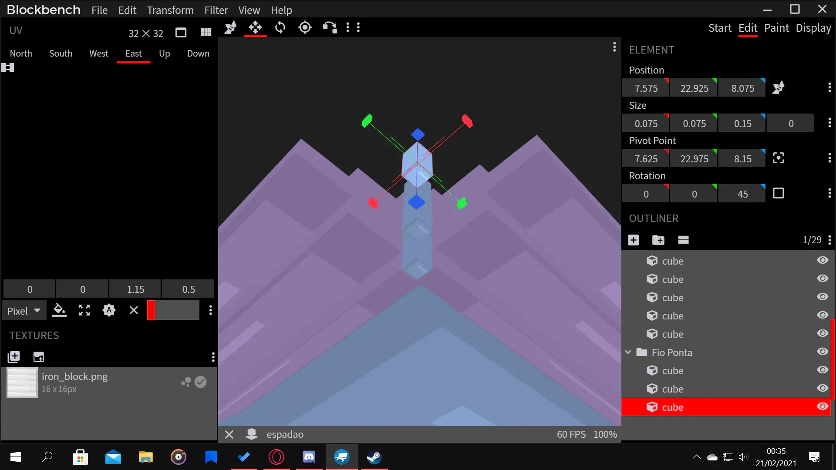Click the UV rotation slider

click(173, 310)
